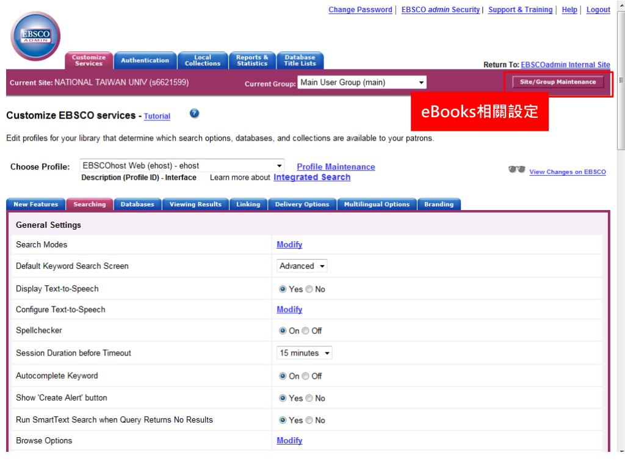Turn Spellchecker Off
This screenshot has width=625, height=469.
(x=305, y=330)
